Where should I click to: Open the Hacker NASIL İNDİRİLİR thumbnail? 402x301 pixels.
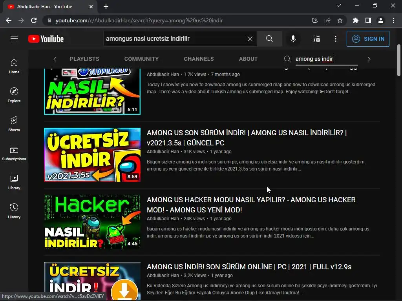92,222
